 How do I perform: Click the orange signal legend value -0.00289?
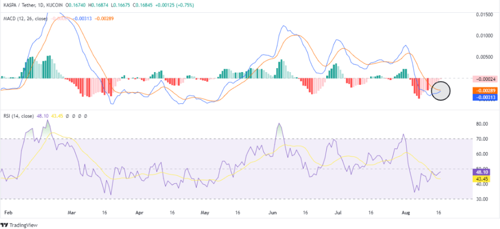point(104,19)
